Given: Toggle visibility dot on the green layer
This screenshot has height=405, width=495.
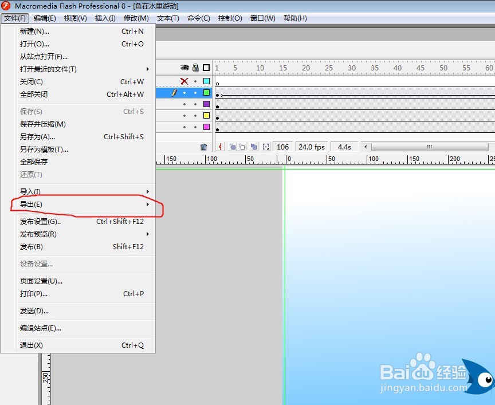Looking at the screenshot, I should pyautogui.click(x=184, y=93).
